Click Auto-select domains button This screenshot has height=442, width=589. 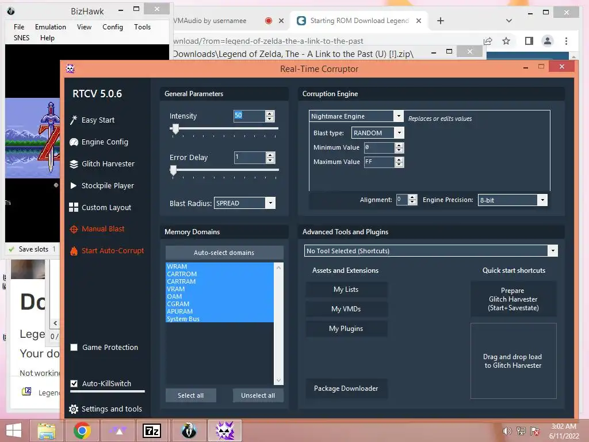point(224,253)
